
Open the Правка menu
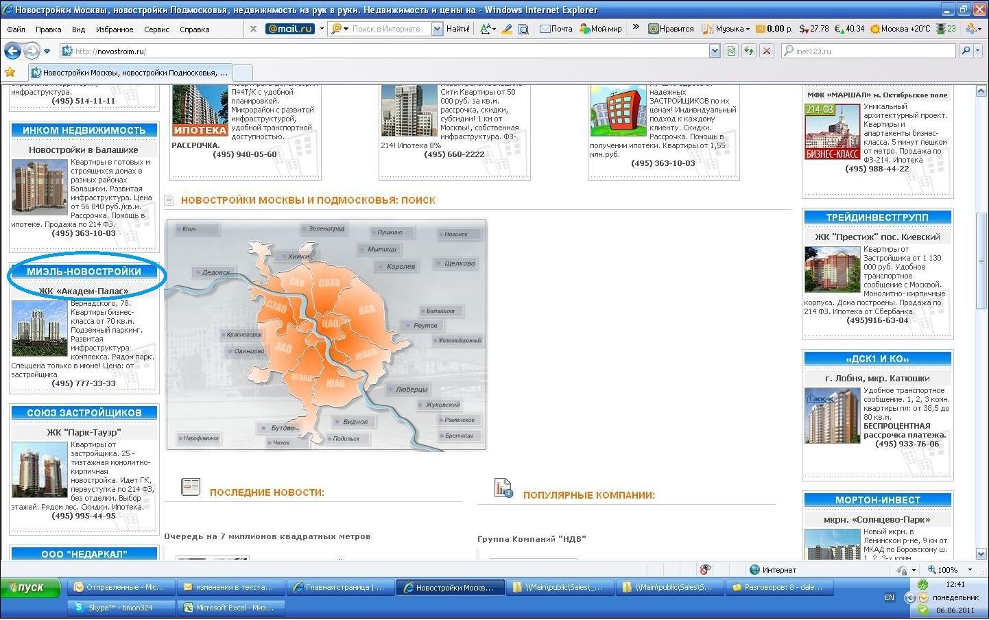[48, 29]
